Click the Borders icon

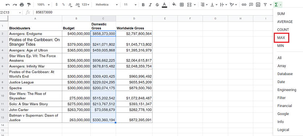coord(182,5)
